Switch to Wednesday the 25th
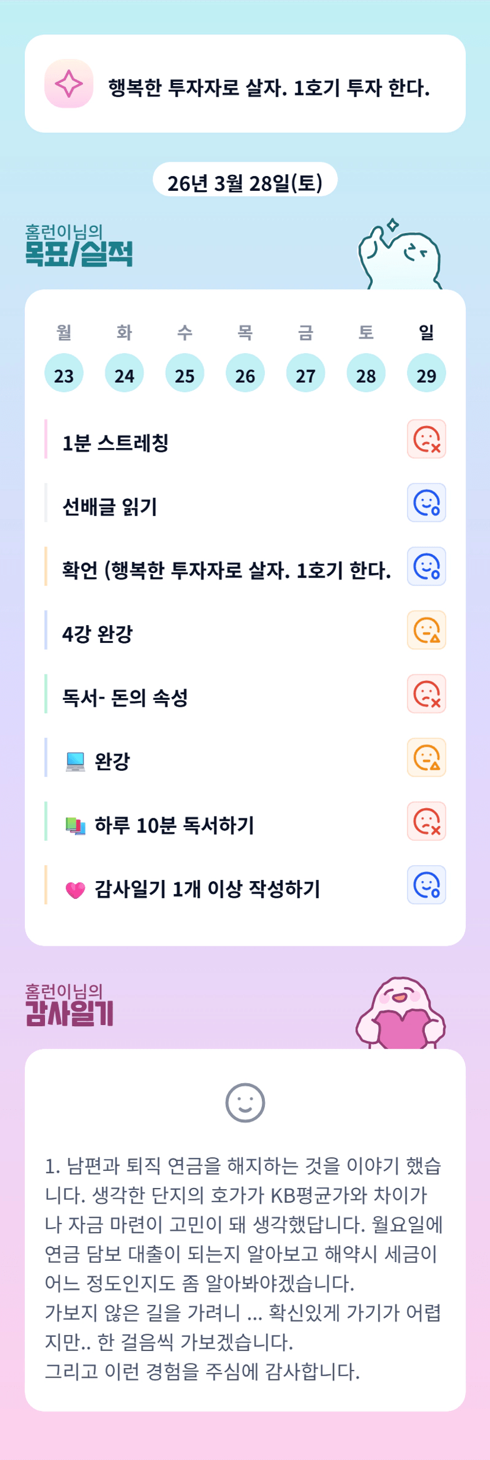The width and height of the screenshot is (490, 1460). point(185,373)
